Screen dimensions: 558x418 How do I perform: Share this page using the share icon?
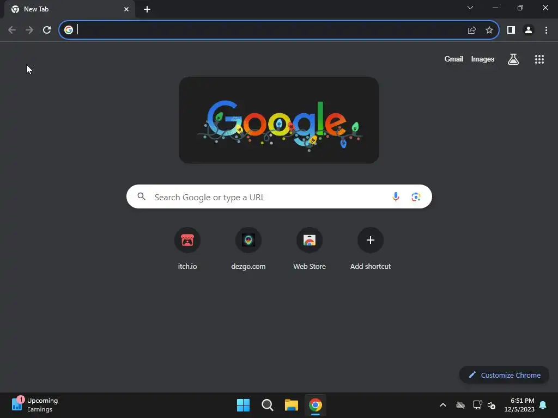click(x=472, y=30)
